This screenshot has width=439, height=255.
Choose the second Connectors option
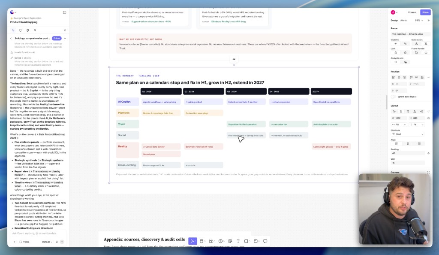coord(426,44)
